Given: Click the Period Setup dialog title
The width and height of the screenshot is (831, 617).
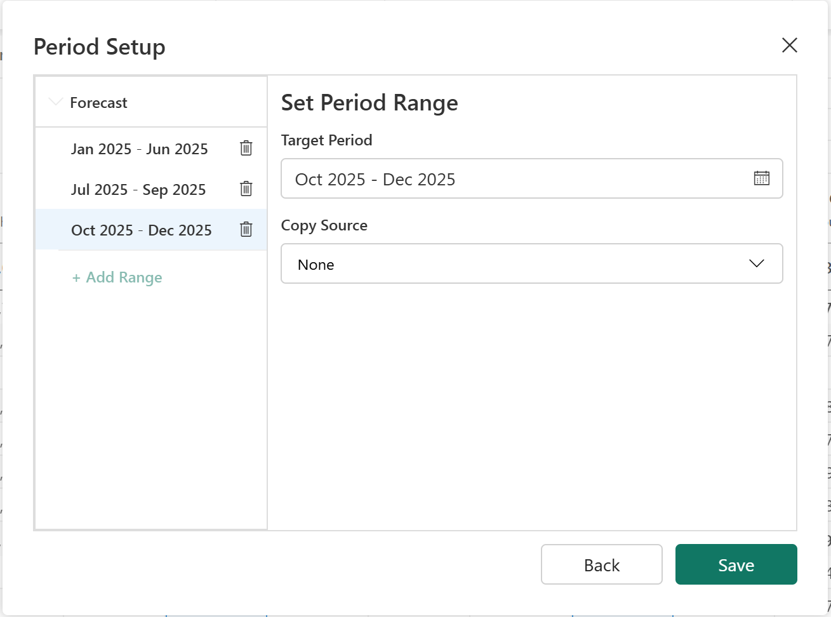Looking at the screenshot, I should pyautogui.click(x=100, y=47).
